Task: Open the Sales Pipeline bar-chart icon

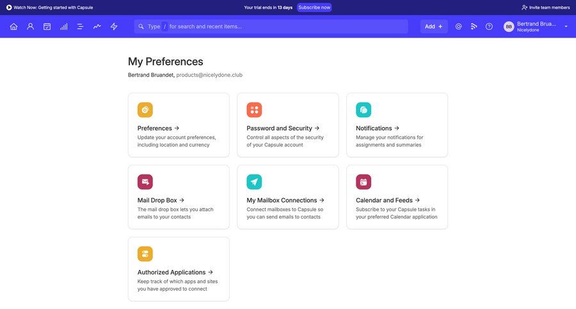Action: [63, 27]
